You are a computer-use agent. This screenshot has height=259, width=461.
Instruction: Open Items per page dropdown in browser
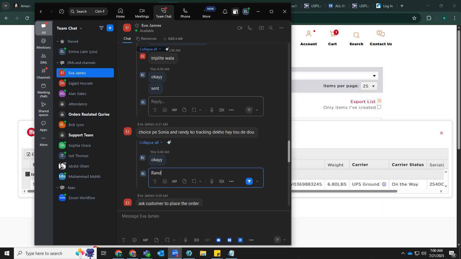tap(369, 86)
